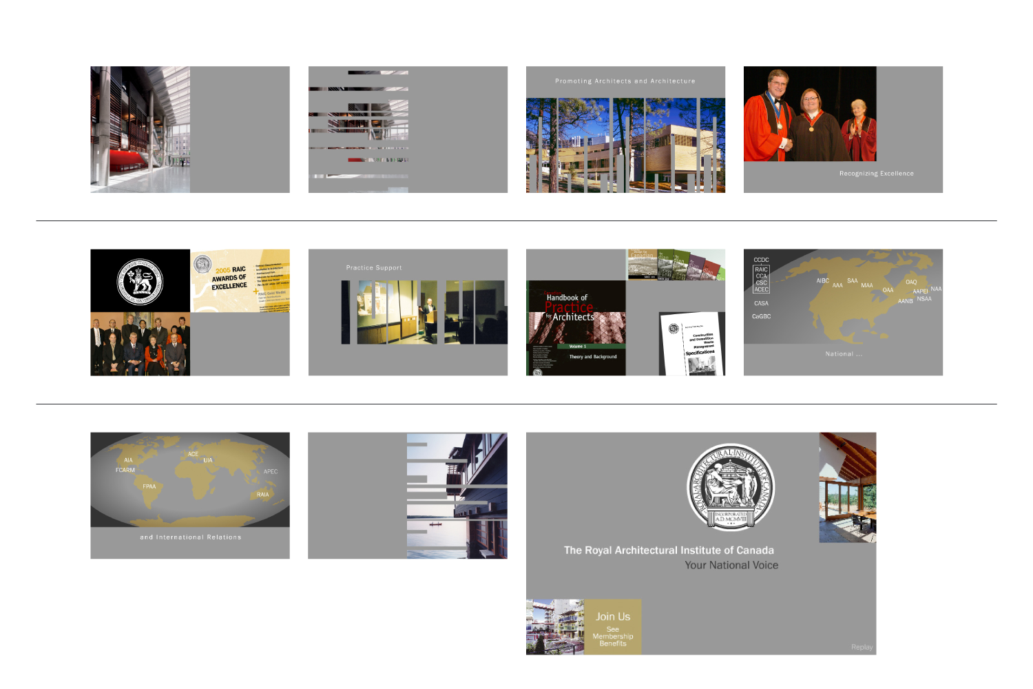Open the Practice Support frame
The image size is (1033, 689).
(x=408, y=312)
